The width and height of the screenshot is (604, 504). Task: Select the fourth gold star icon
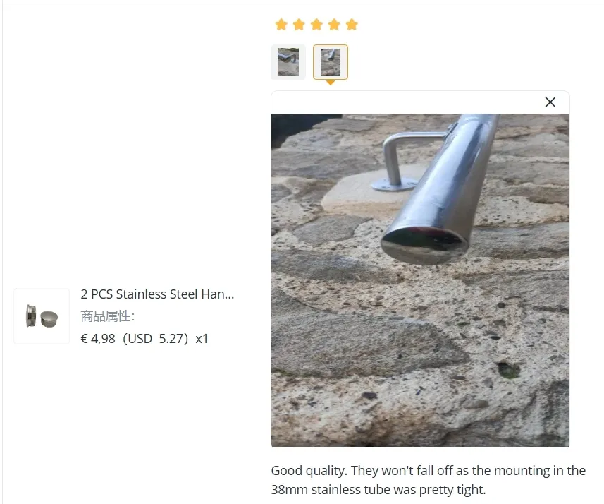coord(334,23)
